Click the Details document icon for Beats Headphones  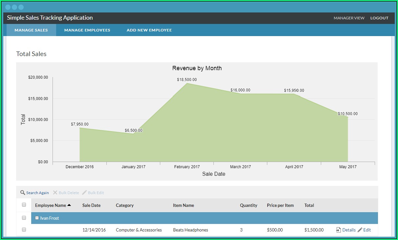(339, 230)
